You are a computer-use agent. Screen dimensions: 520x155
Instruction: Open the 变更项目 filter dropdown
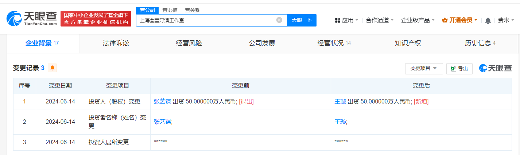coord(424,69)
